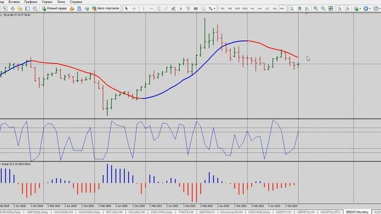Screen dimensions: 381x214
Task: Switch timeframe to W1
Action: coord(274,8)
